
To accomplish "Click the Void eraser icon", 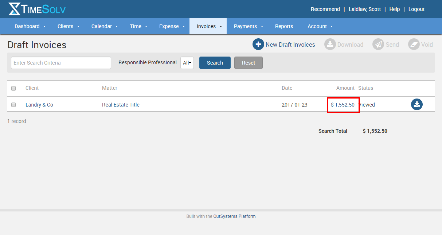I will click(414, 45).
